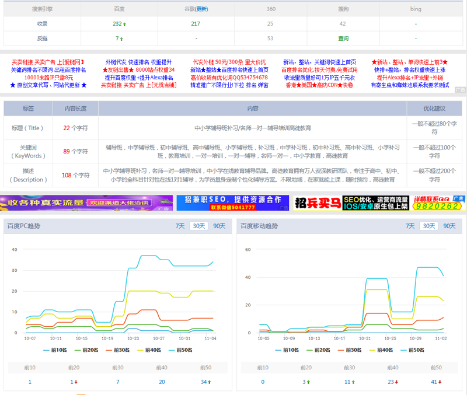The width and height of the screenshot is (467, 395).
Task: Toggle 前40名 series in 百度PC趋势 legend
Action: coord(149,350)
